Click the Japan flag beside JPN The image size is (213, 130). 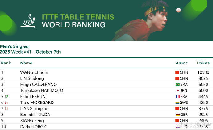pos(177,90)
